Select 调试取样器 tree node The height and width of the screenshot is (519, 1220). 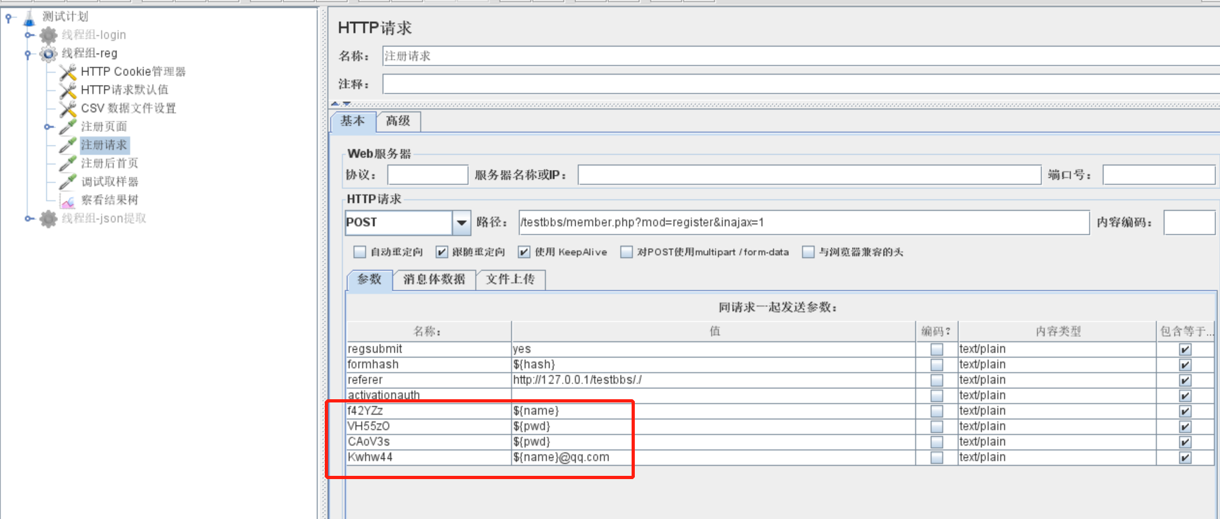coord(110,182)
